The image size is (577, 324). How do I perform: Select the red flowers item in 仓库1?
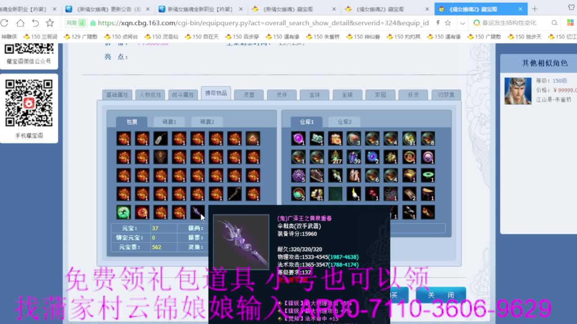coord(372,194)
